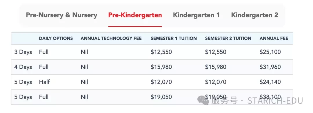Click the Daily Options column header
The width and height of the screenshot is (313, 113).
[x=56, y=38]
